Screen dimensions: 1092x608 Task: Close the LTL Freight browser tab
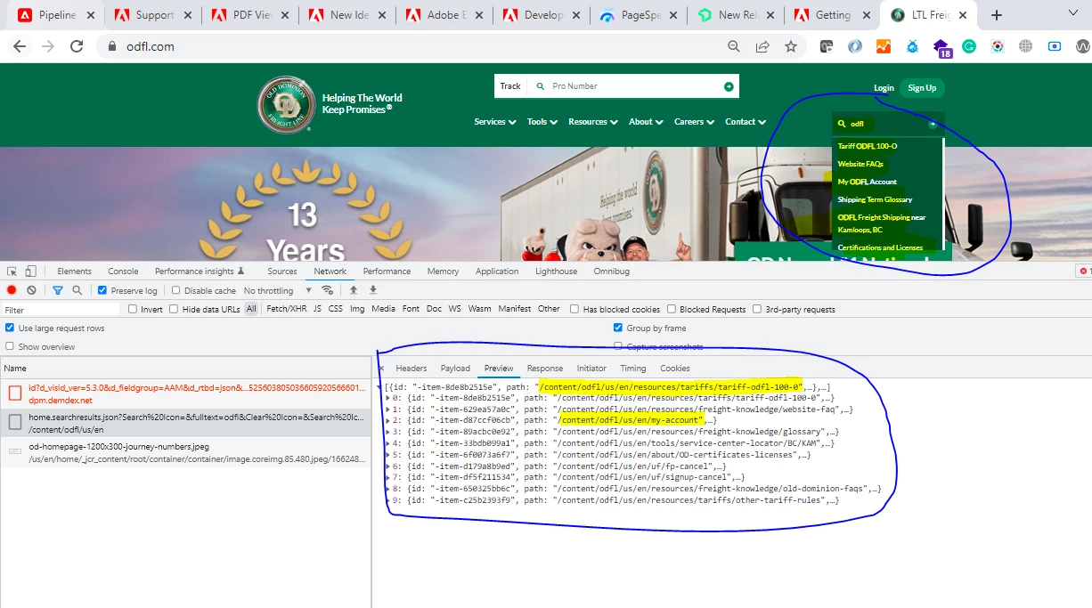(963, 15)
